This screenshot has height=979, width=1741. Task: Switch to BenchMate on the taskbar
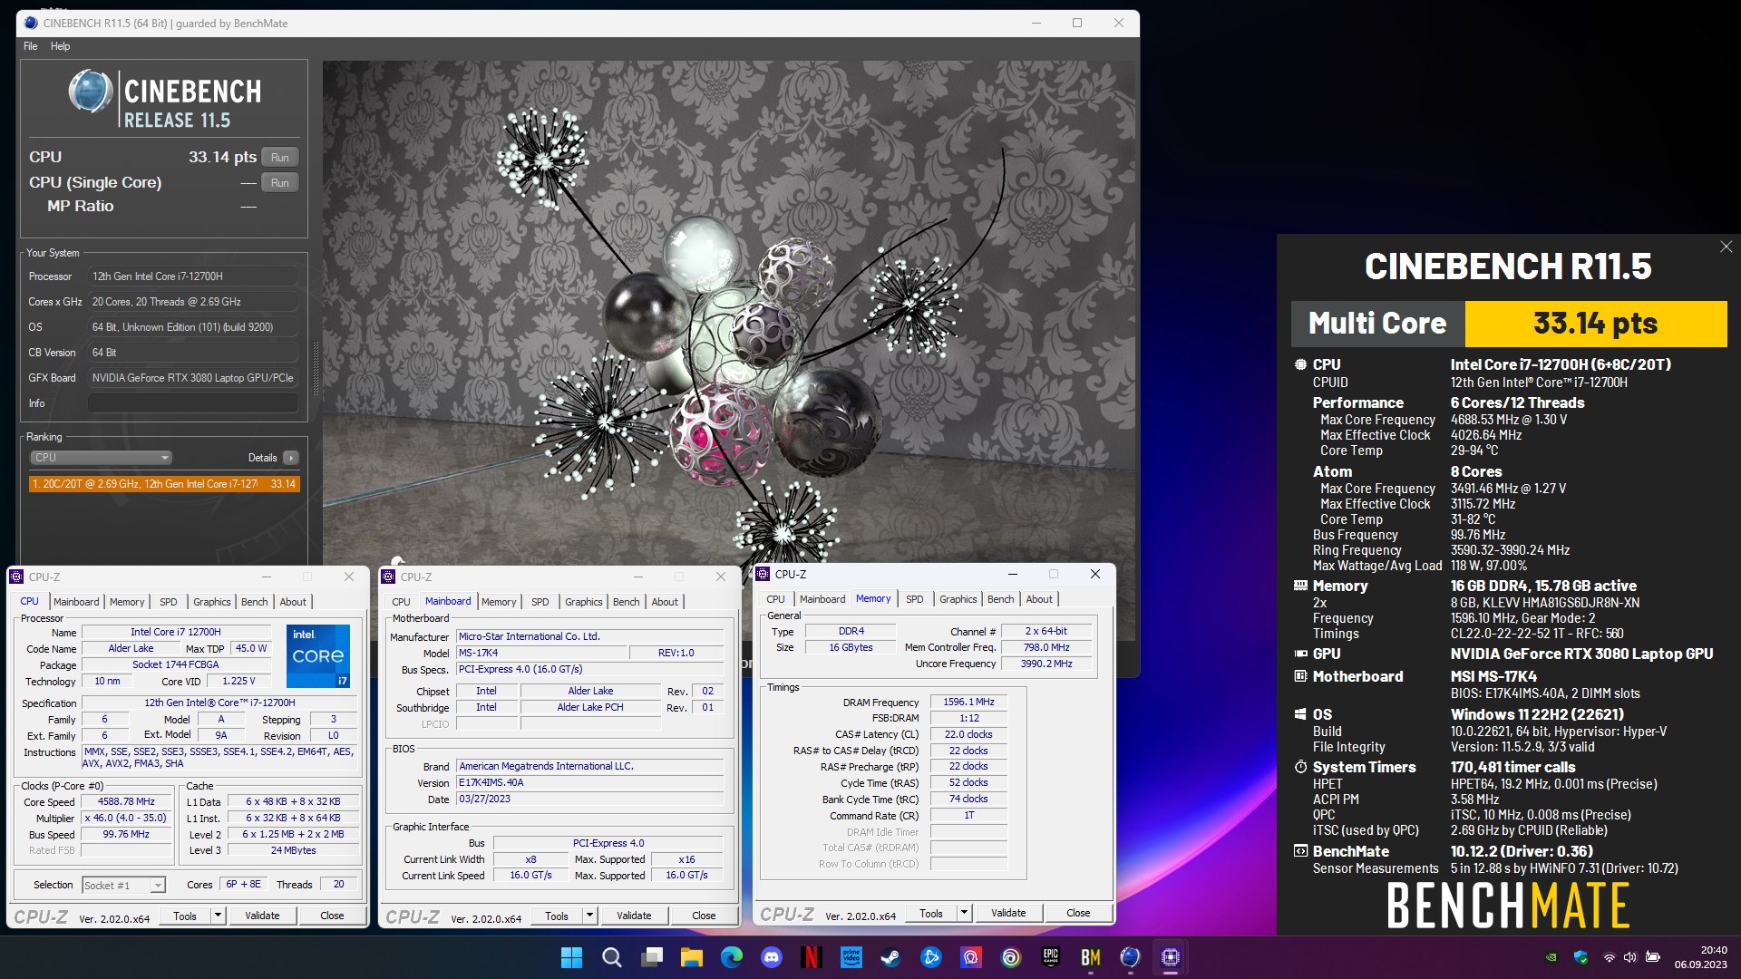[1091, 957]
